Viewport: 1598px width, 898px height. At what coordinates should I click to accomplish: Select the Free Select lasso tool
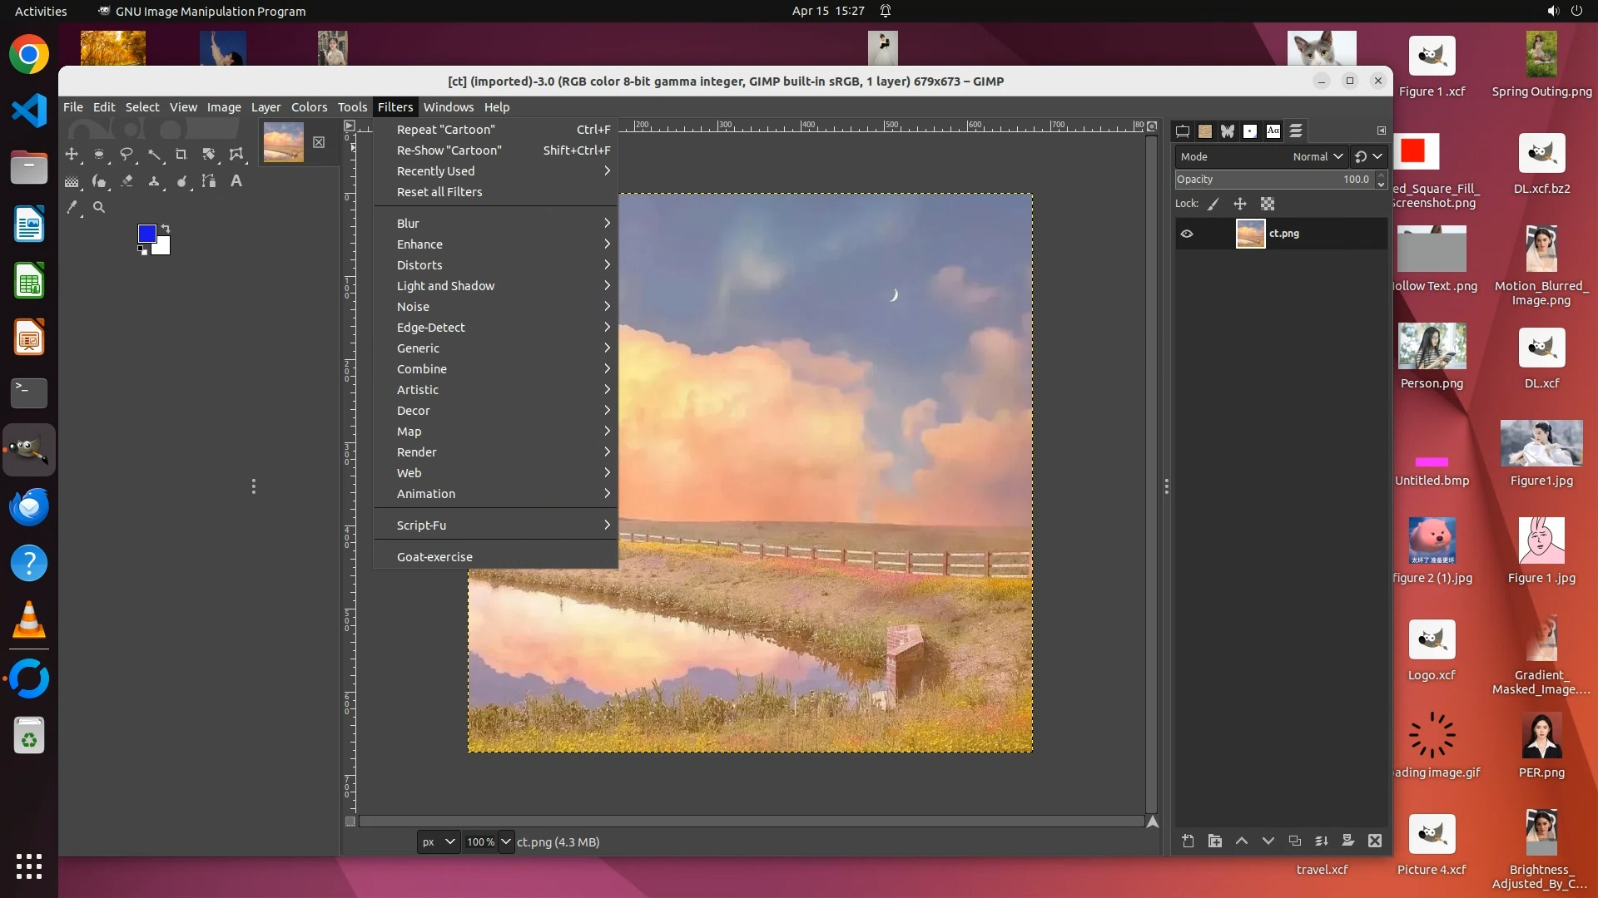point(127,155)
